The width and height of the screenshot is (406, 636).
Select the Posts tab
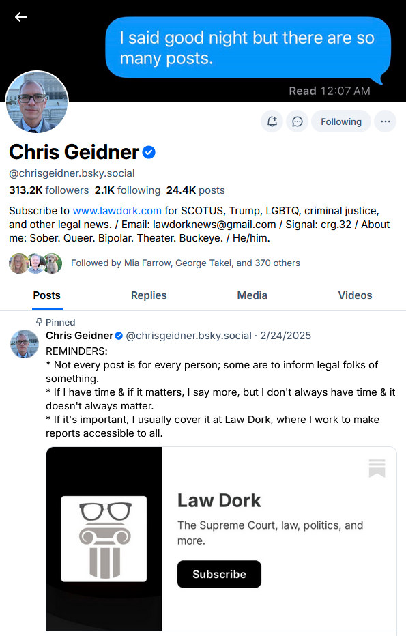[46, 295]
